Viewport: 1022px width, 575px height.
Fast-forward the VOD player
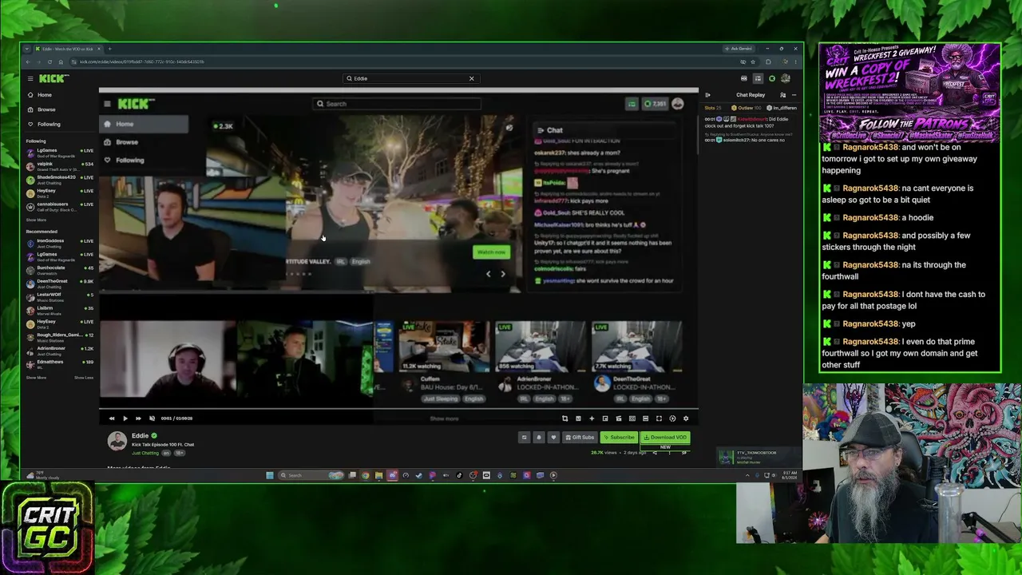(x=138, y=418)
